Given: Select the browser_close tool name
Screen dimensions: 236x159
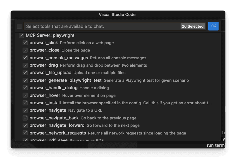Looking at the screenshot, I should click(44, 50).
